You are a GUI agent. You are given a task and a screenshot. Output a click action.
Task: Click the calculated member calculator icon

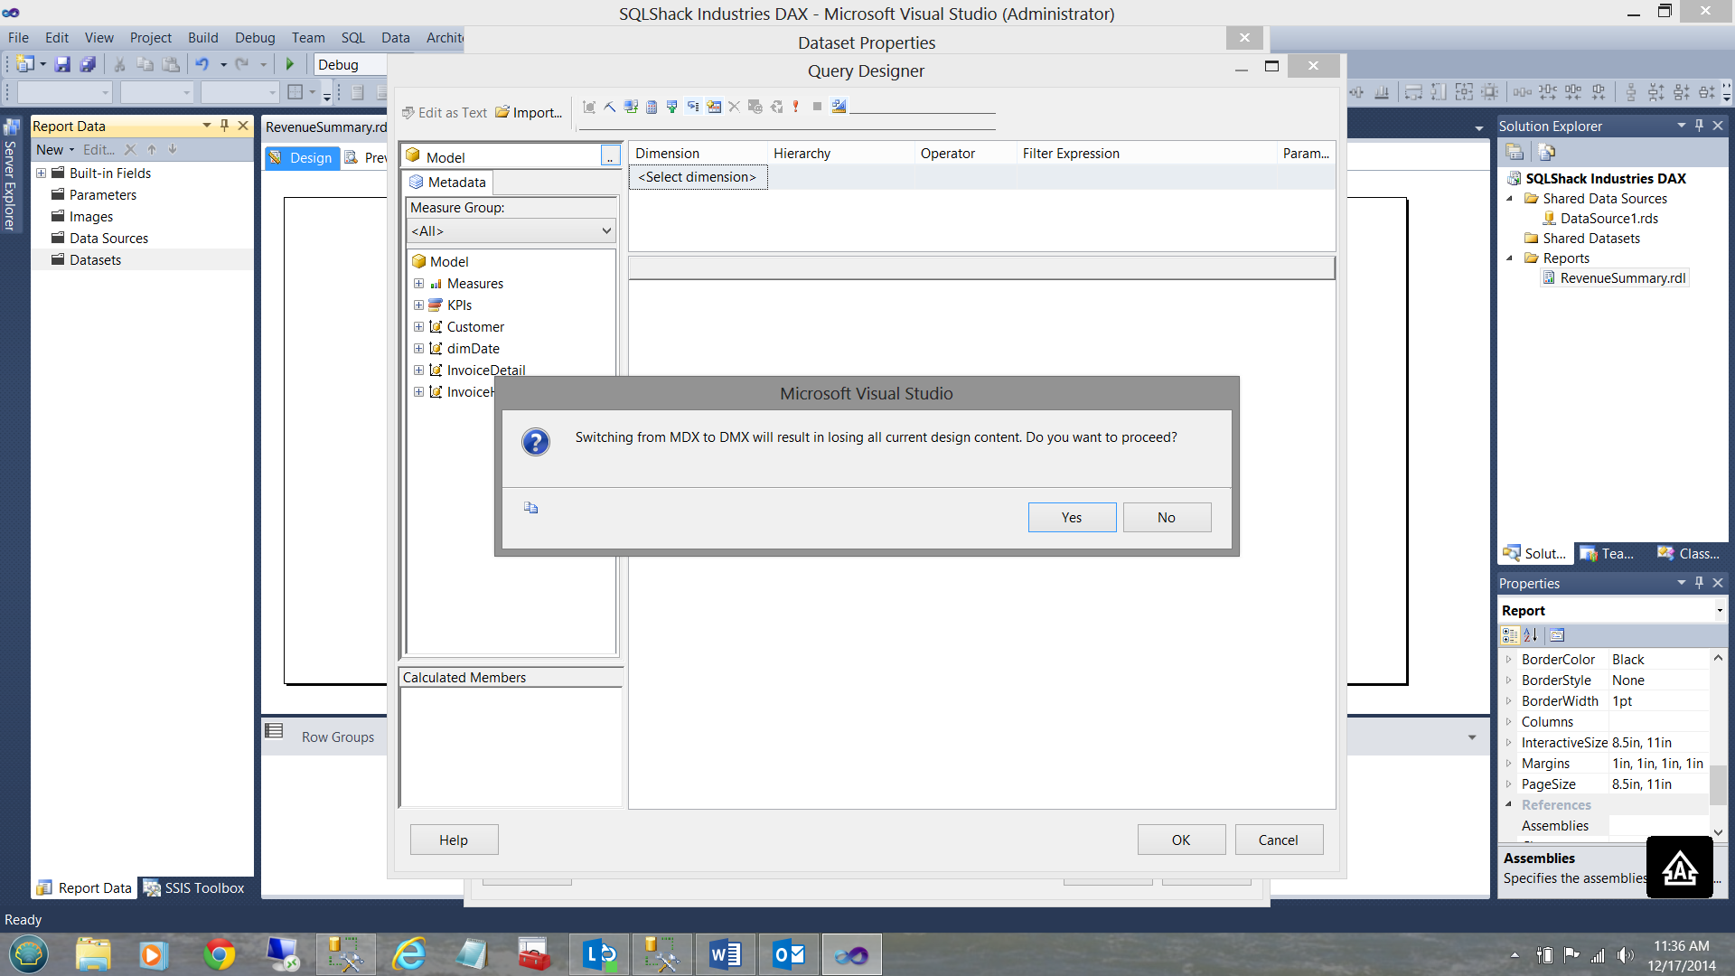652,107
